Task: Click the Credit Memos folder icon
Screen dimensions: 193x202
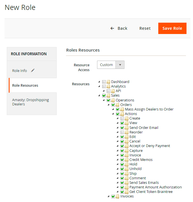Action: click(x=127, y=160)
